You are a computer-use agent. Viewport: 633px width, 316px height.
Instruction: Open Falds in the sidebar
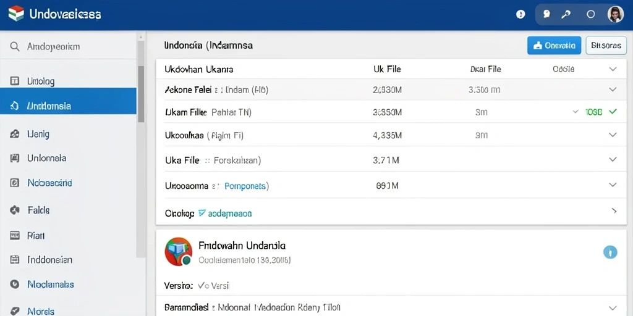38,210
